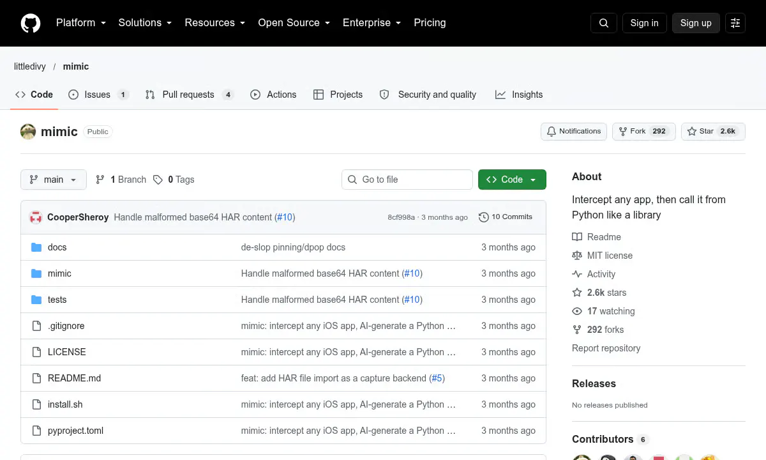This screenshot has height=460, width=766.
Task: Click the Sign in button
Action: (644, 23)
